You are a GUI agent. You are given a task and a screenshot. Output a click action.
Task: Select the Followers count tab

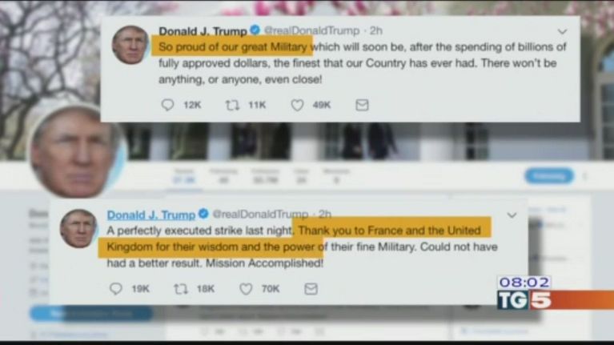pyautogui.click(x=266, y=176)
